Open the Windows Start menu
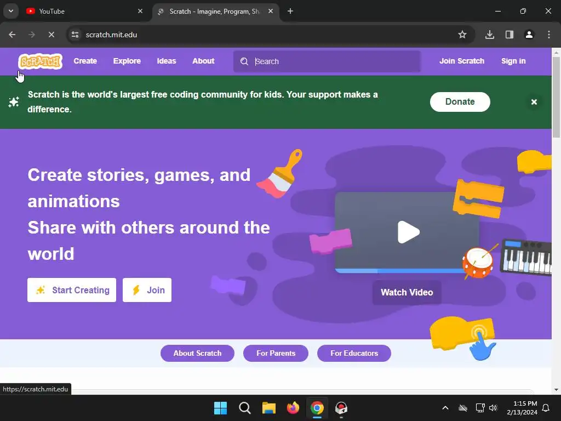The height and width of the screenshot is (421, 561). 220,408
